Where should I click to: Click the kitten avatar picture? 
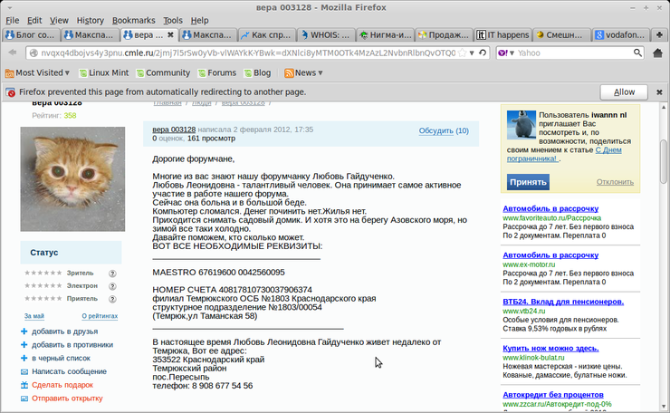(72, 178)
